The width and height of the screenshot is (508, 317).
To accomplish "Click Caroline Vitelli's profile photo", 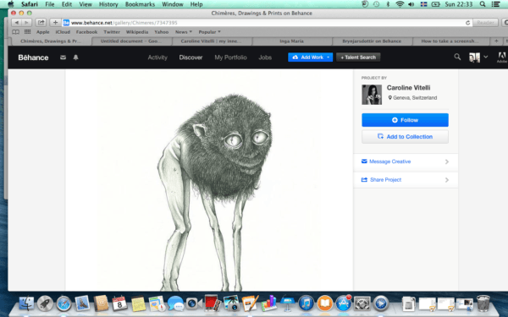I will pos(372,95).
